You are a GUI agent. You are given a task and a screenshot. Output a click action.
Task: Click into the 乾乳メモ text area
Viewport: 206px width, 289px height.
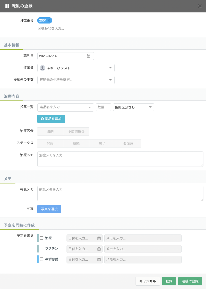(x=120, y=193)
